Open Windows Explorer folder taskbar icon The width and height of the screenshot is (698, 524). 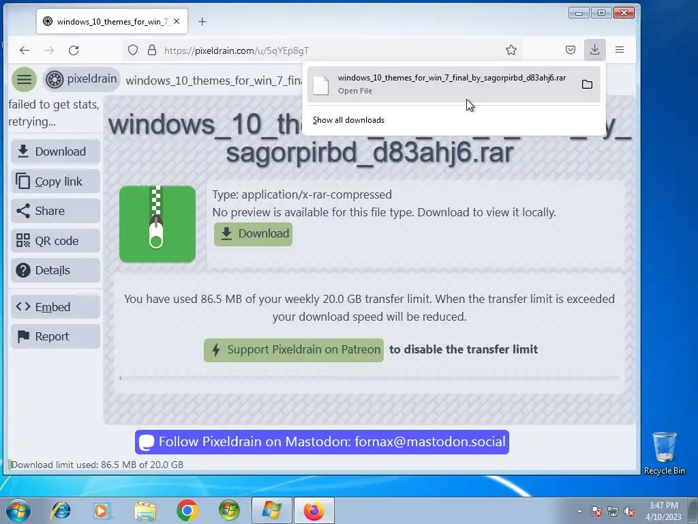(145, 510)
